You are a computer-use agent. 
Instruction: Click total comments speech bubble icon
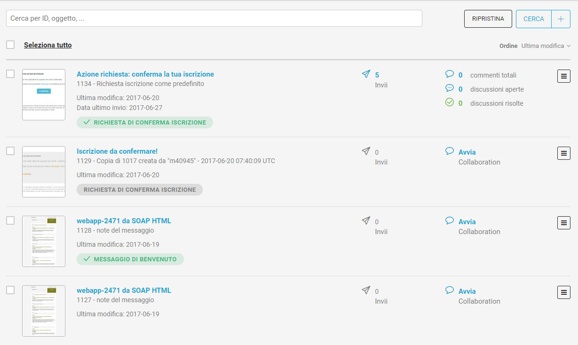(x=450, y=74)
